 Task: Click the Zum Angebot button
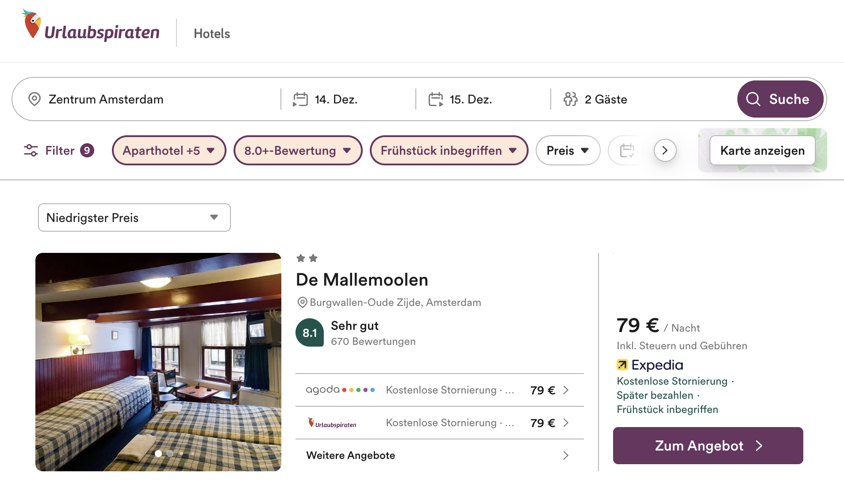click(708, 446)
